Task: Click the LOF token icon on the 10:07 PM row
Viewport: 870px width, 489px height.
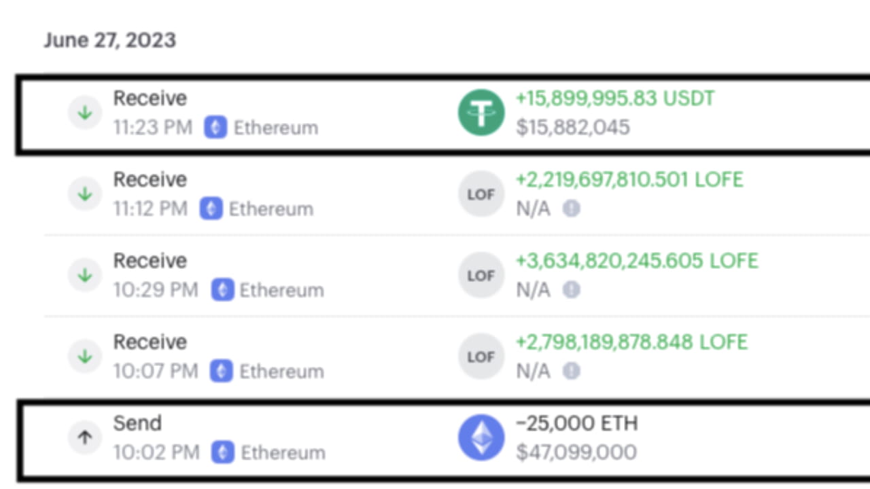Action: tap(481, 357)
